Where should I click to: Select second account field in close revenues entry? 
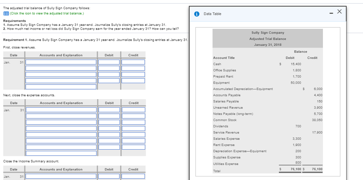pyautogui.click(x=61, y=68)
